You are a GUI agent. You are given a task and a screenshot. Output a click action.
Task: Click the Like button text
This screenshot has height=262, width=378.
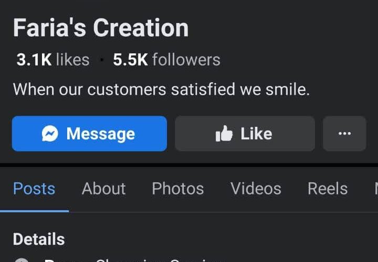(x=256, y=134)
